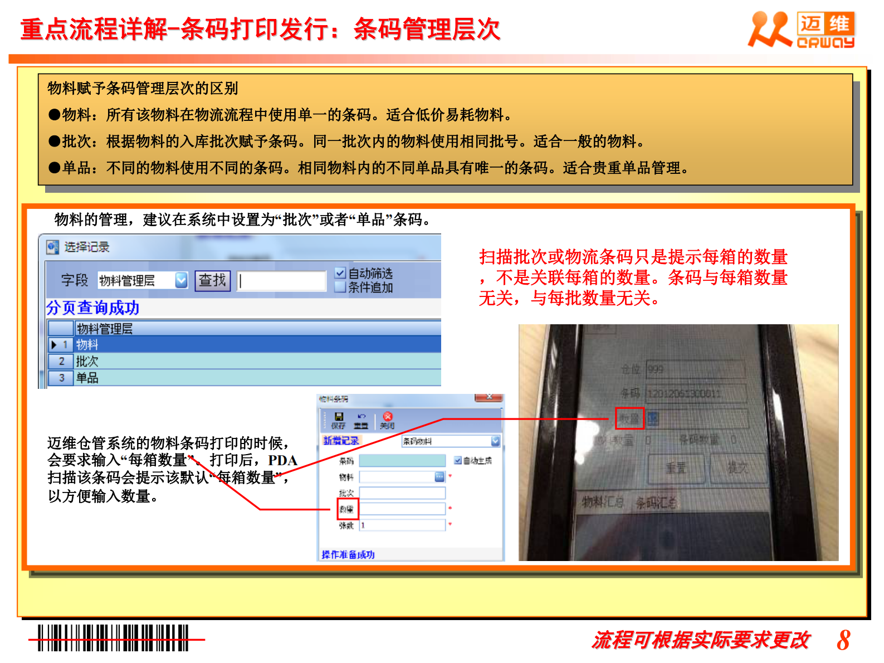Image resolution: width=884 pixels, height=663 pixels.
Task: Click the 重置 undo icon in 物料条码 toolbar
Action: tap(361, 421)
